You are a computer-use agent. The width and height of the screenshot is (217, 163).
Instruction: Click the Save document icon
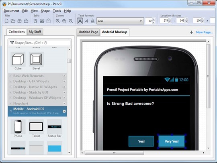click(x=20, y=21)
